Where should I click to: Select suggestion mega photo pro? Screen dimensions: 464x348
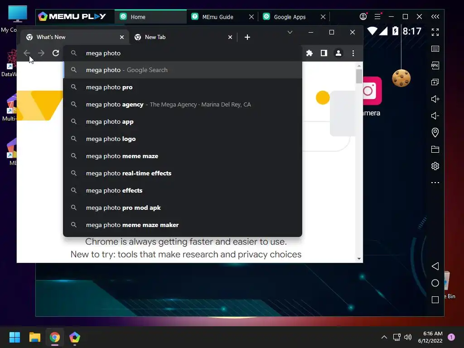click(x=183, y=87)
